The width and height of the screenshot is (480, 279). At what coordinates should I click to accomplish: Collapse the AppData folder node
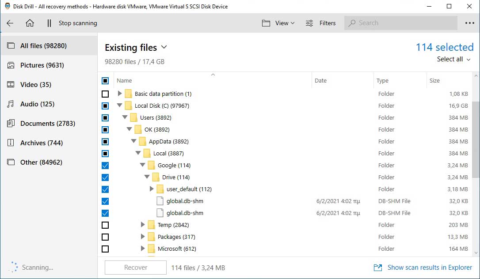click(133, 141)
